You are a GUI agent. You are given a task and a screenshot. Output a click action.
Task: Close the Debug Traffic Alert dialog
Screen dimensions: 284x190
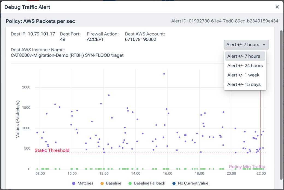pos(277,7)
